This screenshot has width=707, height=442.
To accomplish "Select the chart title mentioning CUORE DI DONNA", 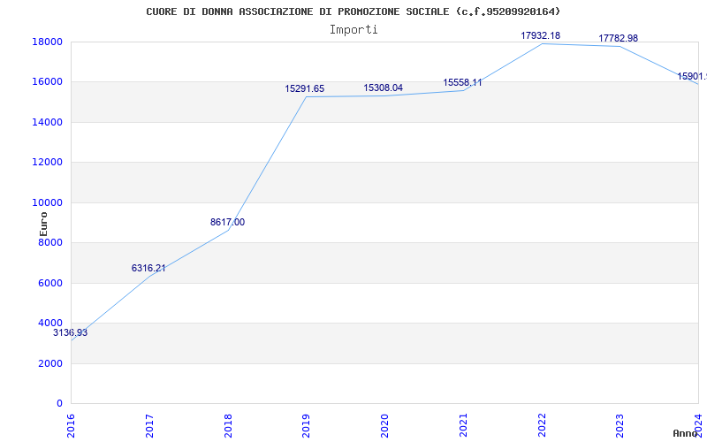I will point(353,11).
